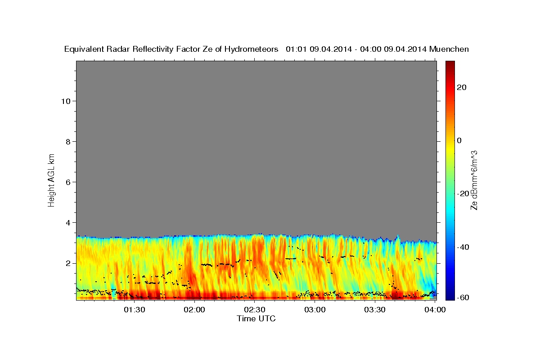Select the "Height AGL km" axis label
The height and width of the screenshot is (360, 540).
click(x=52, y=180)
